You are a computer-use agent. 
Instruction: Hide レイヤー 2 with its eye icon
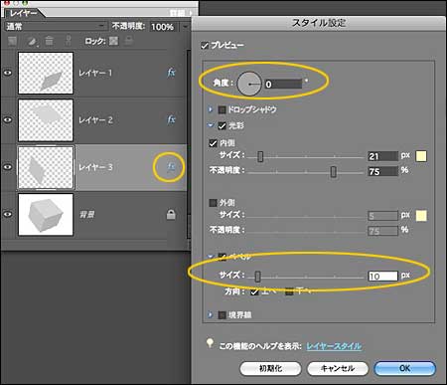(8, 119)
